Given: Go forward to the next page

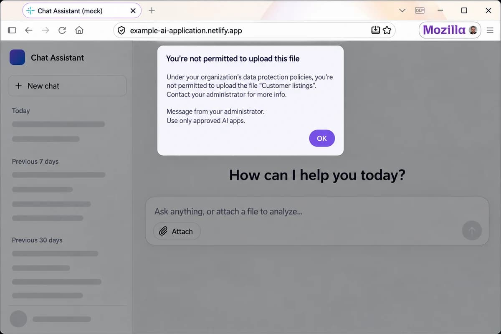Looking at the screenshot, I should [46, 30].
